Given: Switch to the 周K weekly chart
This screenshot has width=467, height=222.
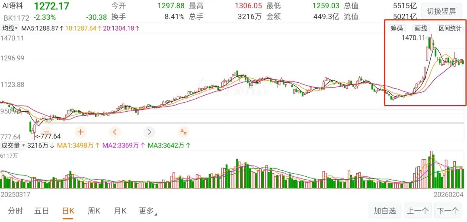Looking at the screenshot, I should [x=94, y=211].
